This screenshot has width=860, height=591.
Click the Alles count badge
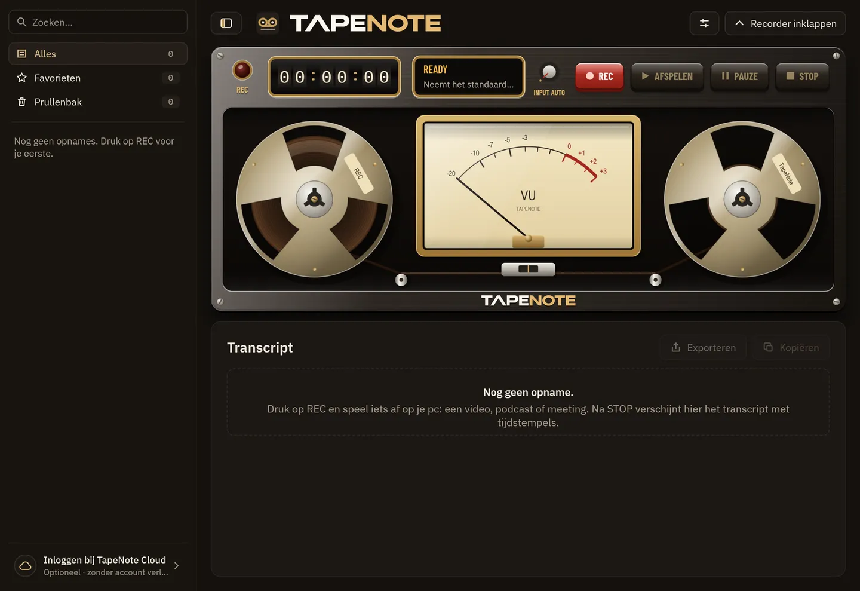(x=171, y=54)
